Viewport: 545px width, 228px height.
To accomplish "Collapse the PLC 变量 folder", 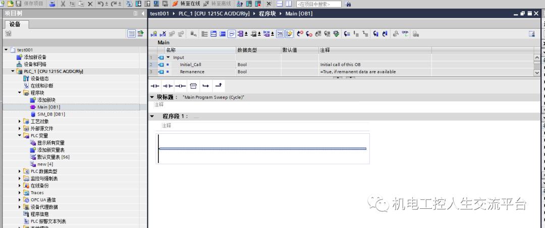I will tap(20, 136).
